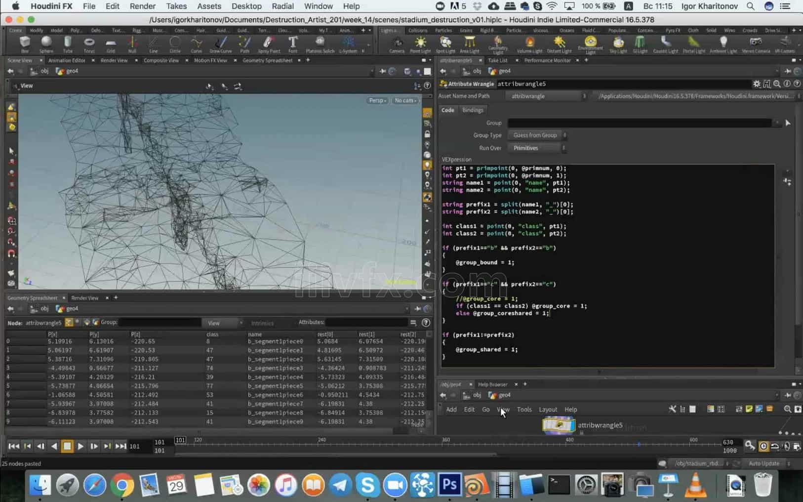The height and width of the screenshot is (502, 803).
Task: Add a Sky Light from the shelf
Action: pos(618,44)
